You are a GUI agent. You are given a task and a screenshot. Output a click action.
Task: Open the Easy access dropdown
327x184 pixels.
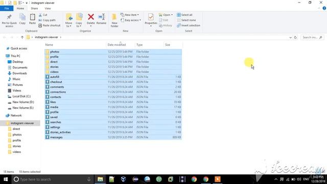(x=131, y=20)
